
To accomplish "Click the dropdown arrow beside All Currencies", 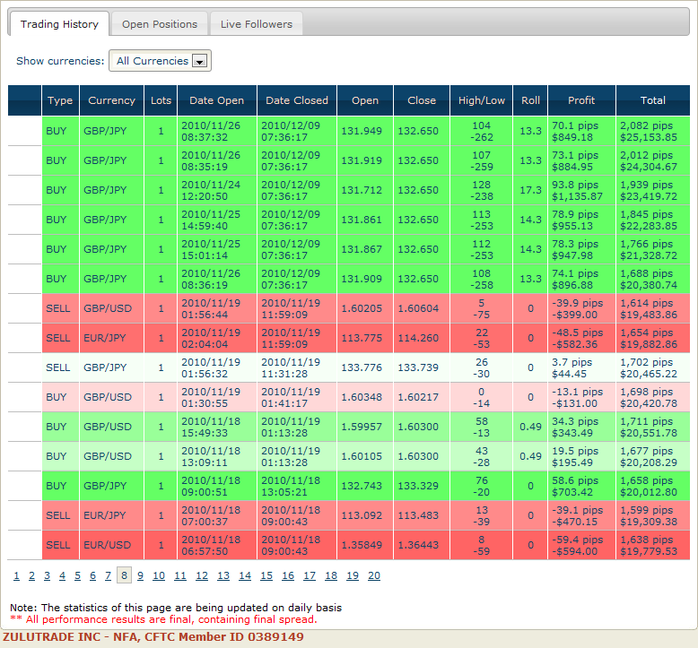I will 200,61.
